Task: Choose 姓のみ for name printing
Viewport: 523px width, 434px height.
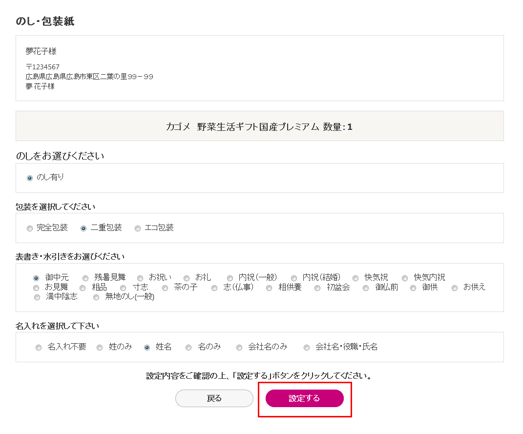Action: (100, 348)
